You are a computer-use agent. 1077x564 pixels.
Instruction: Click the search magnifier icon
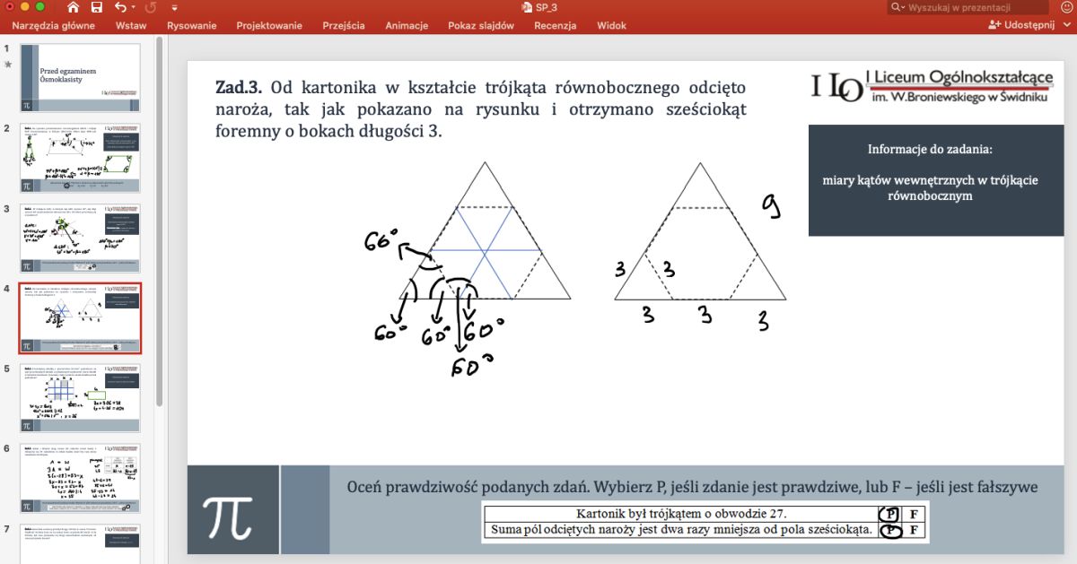(897, 7)
